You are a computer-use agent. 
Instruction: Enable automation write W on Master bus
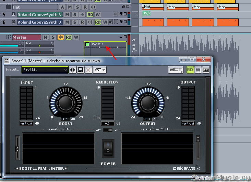[76, 37]
